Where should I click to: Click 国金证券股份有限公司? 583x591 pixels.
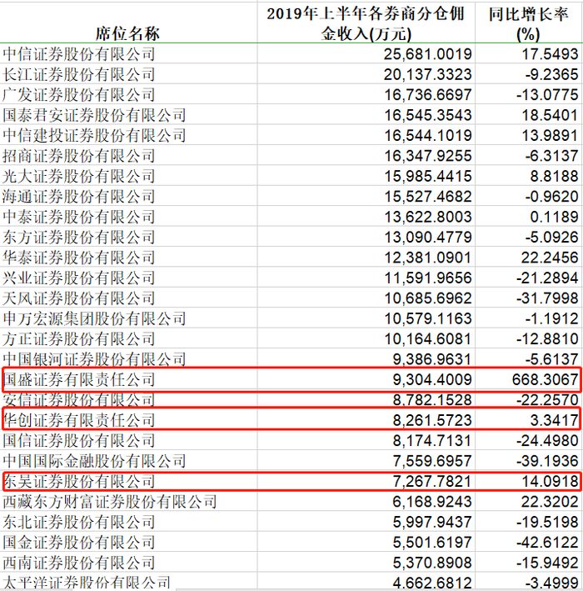click(x=79, y=543)
